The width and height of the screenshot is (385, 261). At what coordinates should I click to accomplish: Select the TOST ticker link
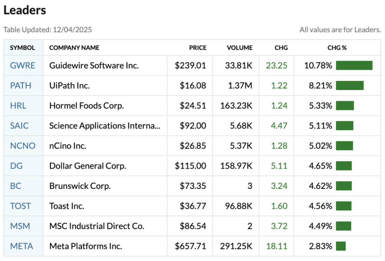[x=21, y=206]
